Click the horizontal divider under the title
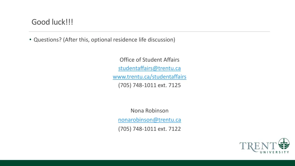The height and width of the screenshot is (166, 295). coord(150,32)
